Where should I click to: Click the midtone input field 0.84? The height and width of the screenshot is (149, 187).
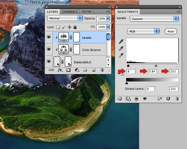[152, 72]
